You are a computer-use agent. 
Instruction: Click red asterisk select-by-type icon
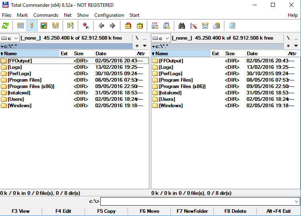click(85, 26)
